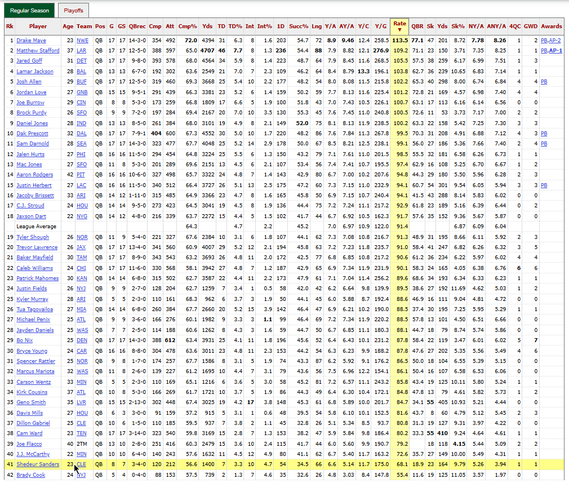Sort by the GWD column header

(531, 26)
